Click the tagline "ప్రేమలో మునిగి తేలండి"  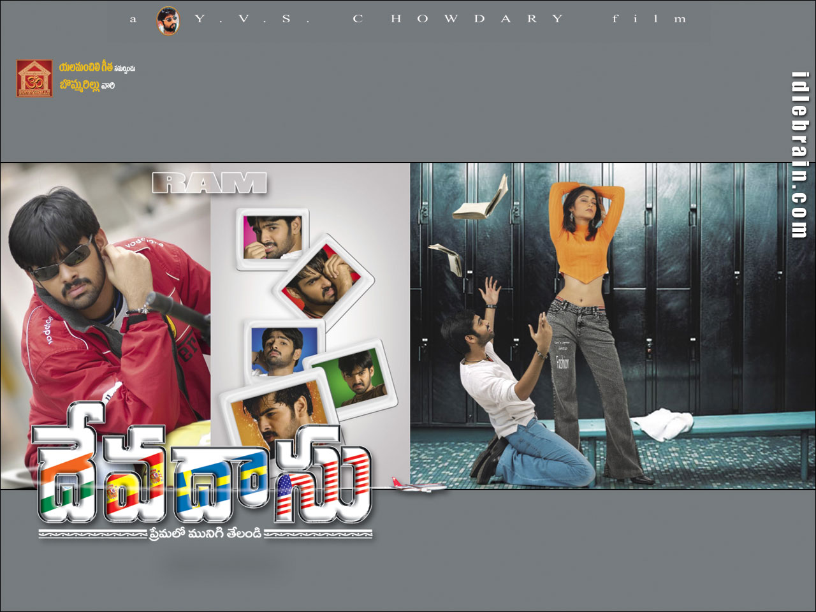205,534
